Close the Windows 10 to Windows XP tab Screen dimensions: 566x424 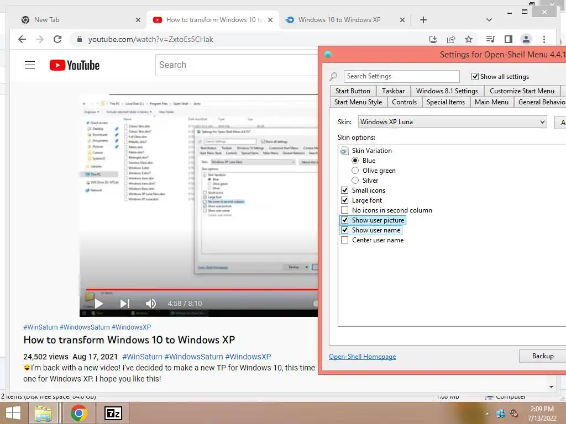(x=402, y=20)
